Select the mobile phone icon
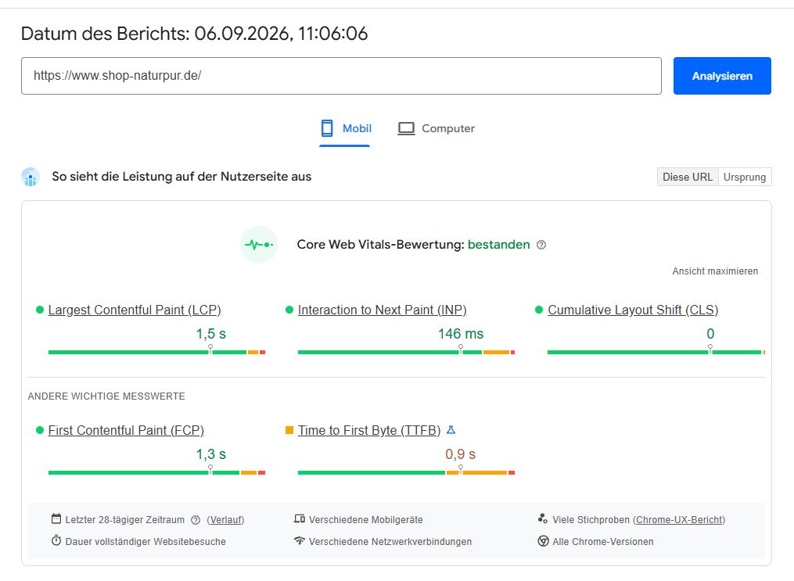 point(327,128)
